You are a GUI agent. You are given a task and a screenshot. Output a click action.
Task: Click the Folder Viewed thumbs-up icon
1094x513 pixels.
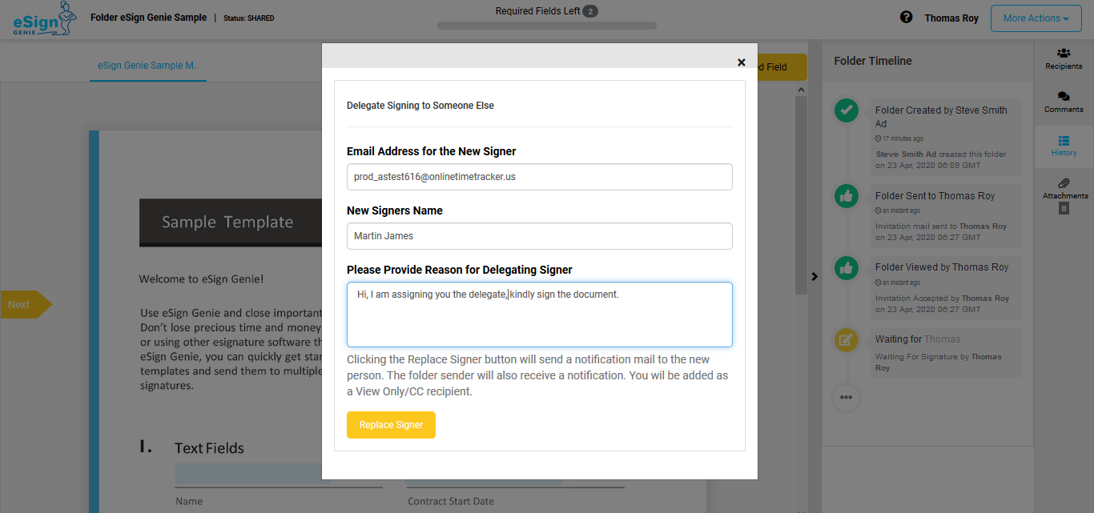847,267
